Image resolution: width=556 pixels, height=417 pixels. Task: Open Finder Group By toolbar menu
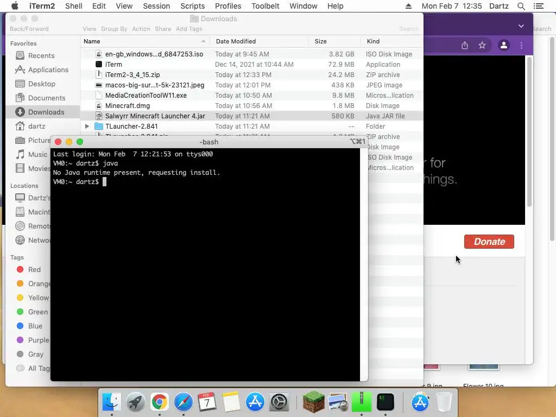pos(114,29)
